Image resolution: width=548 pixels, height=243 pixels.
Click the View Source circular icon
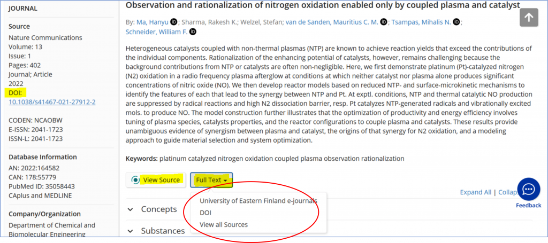click(135, 180)
